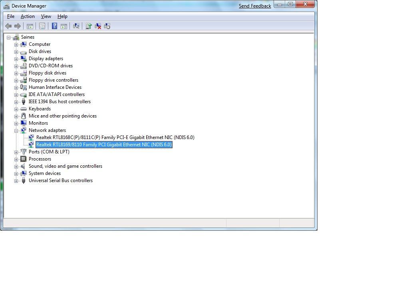The image size is (409, 306).
Task: Click the Device Manager title bar icon
Action: [6, 6]
